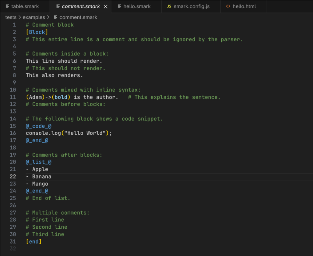
Task: Click the examples folder in the breadcrumb
Action: pyautogui.click(x=33, y=17)
